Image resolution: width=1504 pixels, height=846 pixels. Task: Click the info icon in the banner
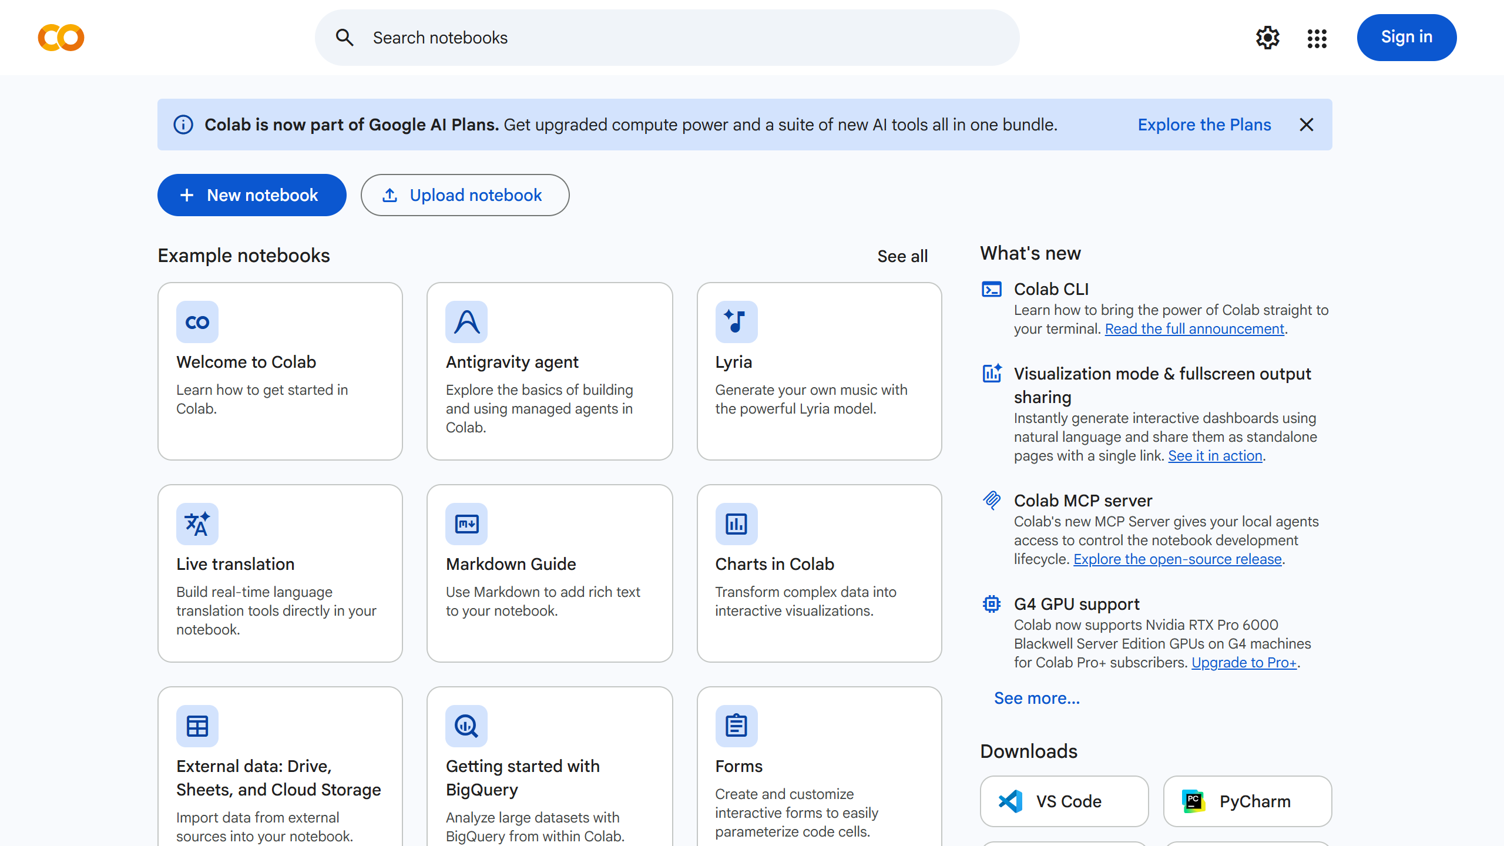[183, 125]
